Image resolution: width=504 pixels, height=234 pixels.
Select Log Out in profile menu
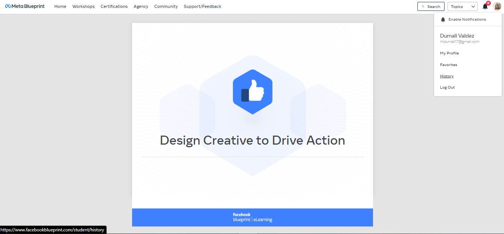[x=448, y=88]
